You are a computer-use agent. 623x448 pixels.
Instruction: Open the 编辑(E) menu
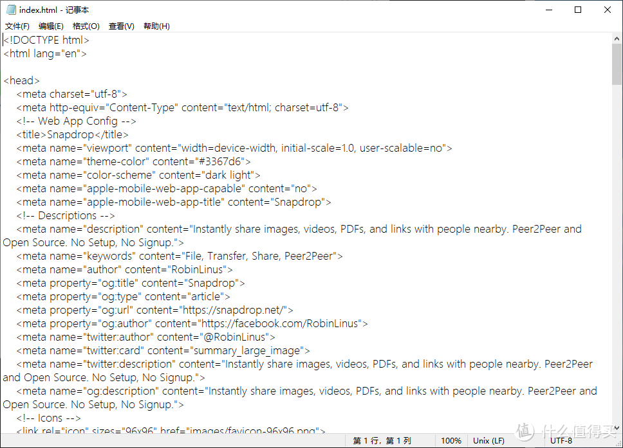(51, 26)
